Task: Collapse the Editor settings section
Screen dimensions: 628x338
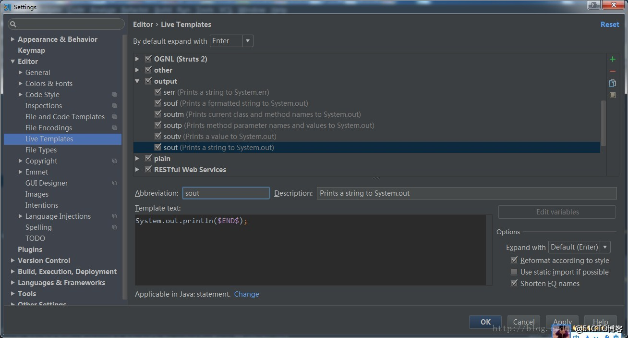Action: click(x=12, y=62)
